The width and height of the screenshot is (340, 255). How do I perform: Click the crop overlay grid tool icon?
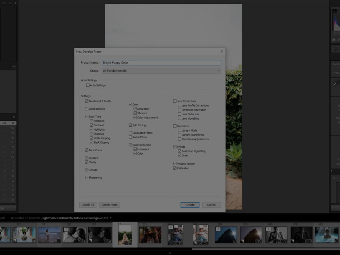(336, 48)
